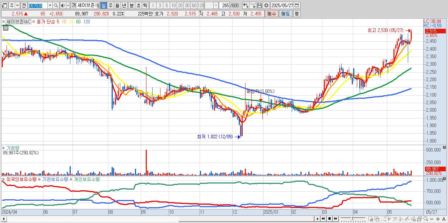Stop chart playback
The width and height of the screenshot is (448, 223).
tap(329, 219)
